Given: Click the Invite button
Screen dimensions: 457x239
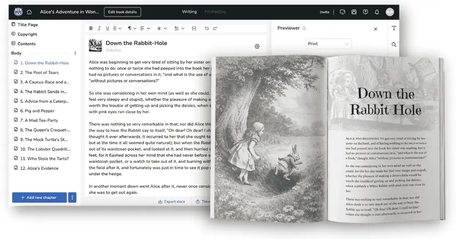Looking at the screenshot, I should point(324,12).
